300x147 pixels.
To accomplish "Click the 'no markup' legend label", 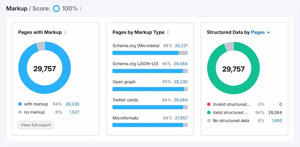I will coord(34,112).
